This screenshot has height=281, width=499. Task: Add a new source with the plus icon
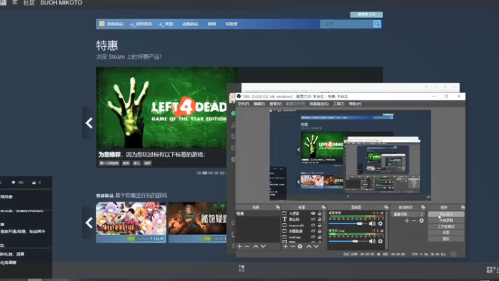[x=285, y=246]
